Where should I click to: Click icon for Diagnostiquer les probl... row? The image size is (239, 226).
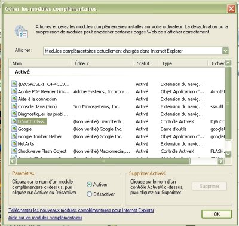(x=14, y=114)
